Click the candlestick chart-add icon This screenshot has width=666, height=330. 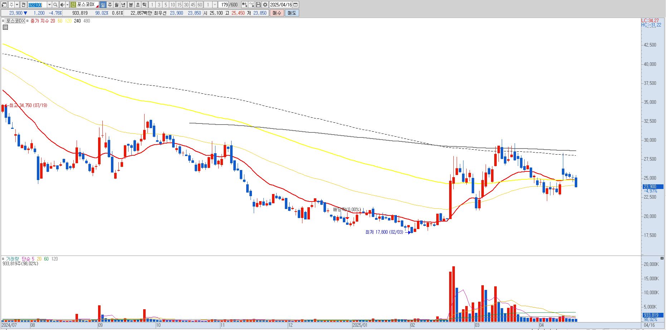pos(245,5)
